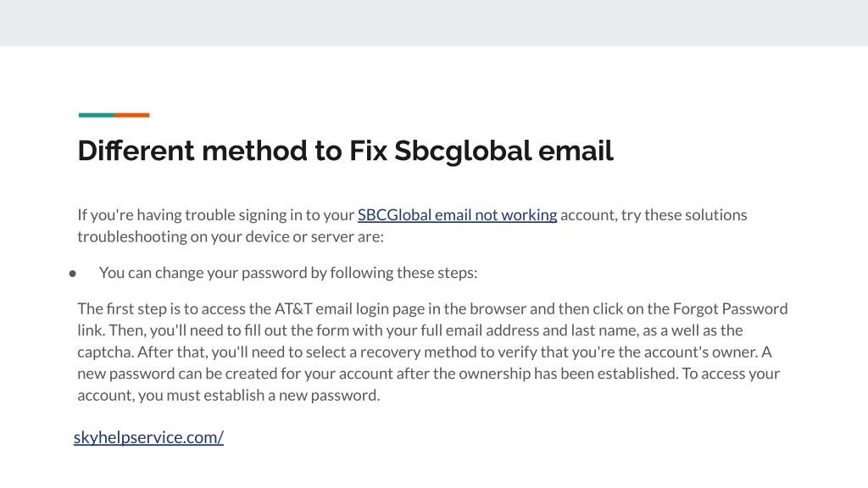Click the word 'Fix' in the heading

pos(368,151)
